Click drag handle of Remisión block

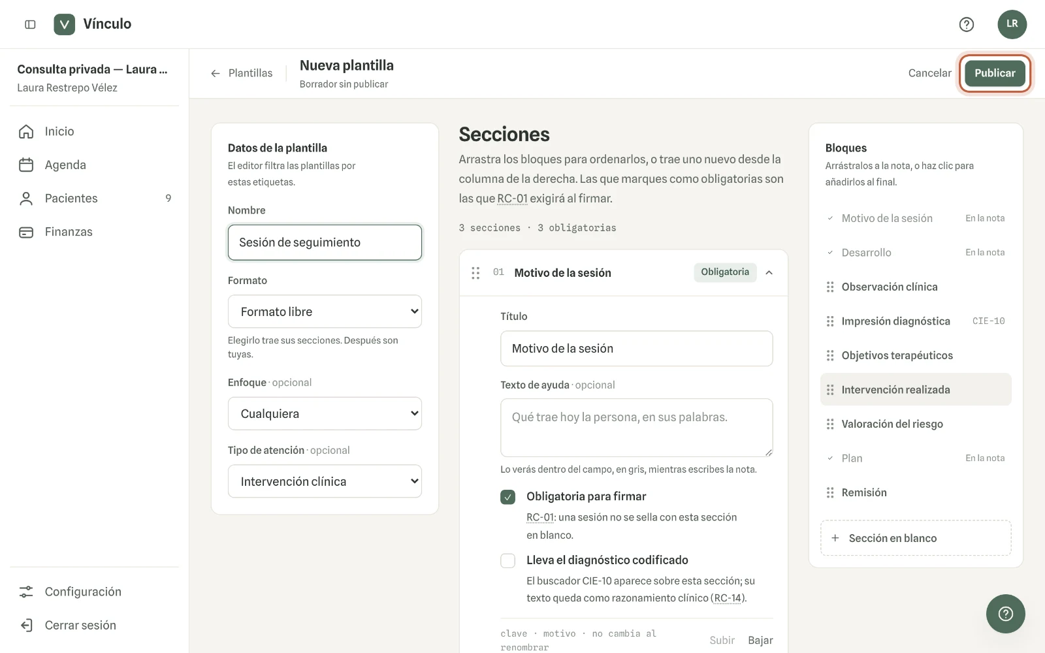tap(830, 492)
